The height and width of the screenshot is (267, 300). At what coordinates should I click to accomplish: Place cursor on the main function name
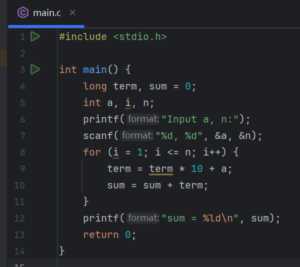click(95, 69)
